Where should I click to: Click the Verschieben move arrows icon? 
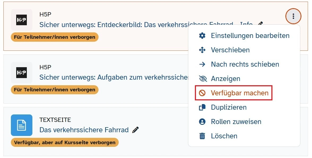point(202,50)
